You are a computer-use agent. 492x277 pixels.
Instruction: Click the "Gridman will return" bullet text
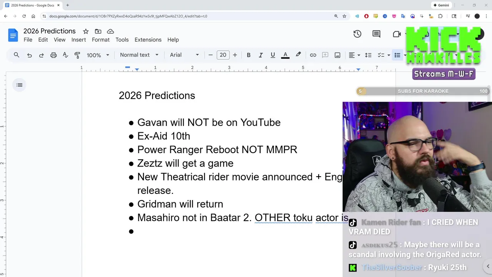pyautogui.click(x=180, y=204)
